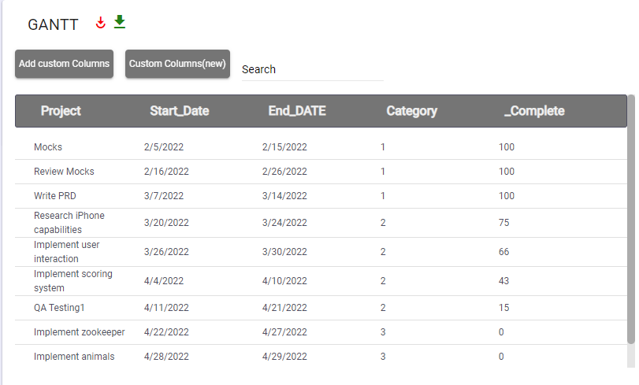
Task: Click the Implement scoring system cell
Action: [73, 281]
